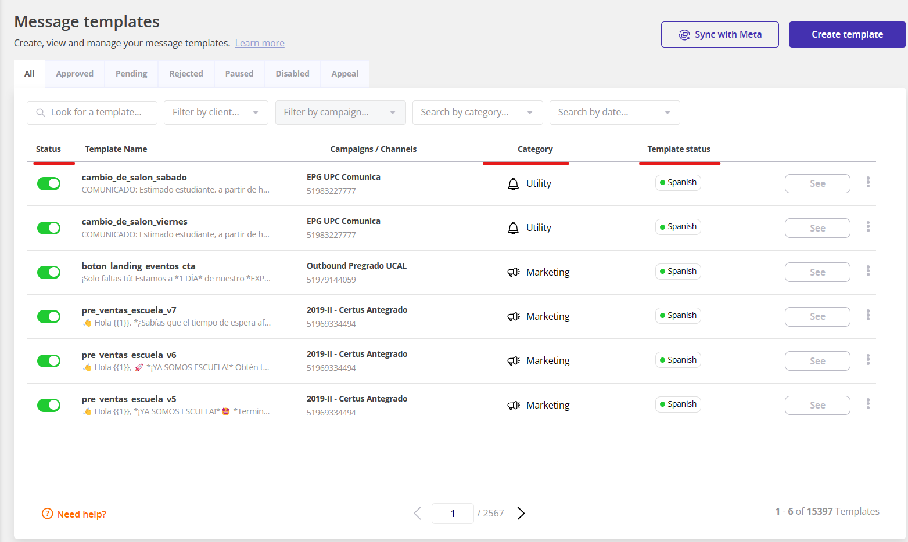The image size is (908, 542).
Task: Click the Utility bell icon for cambio_de_salon_viernes
Action: pos(513,228)
